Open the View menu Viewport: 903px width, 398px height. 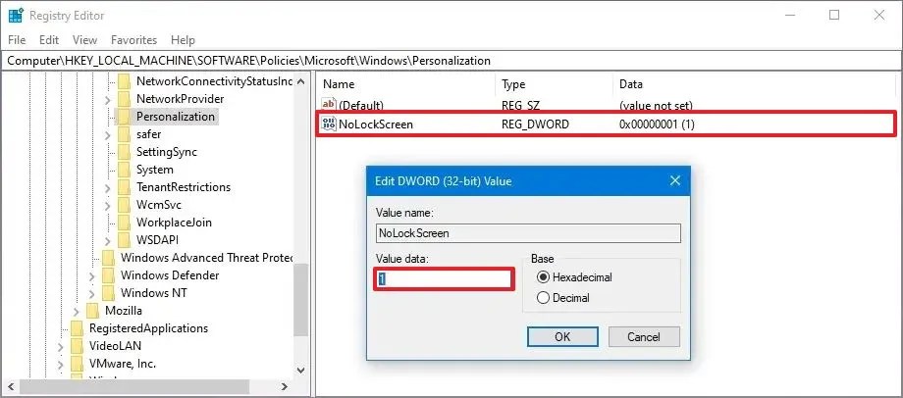tap(84, 39)
